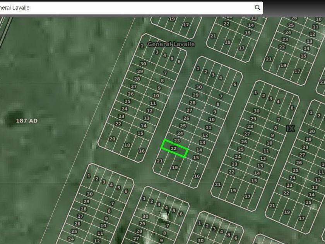This screenshot has height=244, width=325.
Task: Select parcel 20 on the map
Action: (x=112, y=139)
